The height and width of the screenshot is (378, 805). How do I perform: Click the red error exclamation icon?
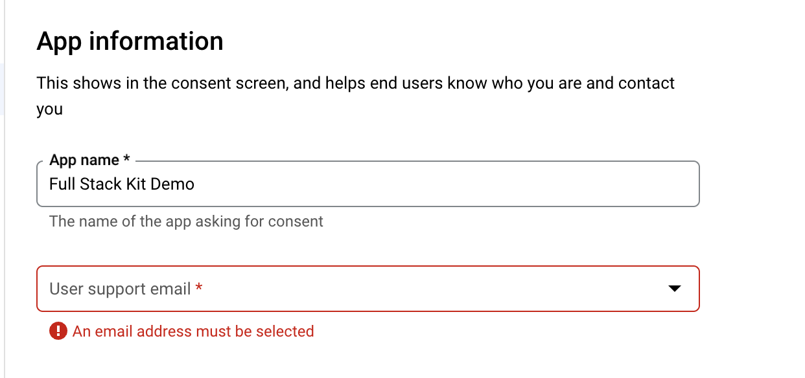click(58, 331)
